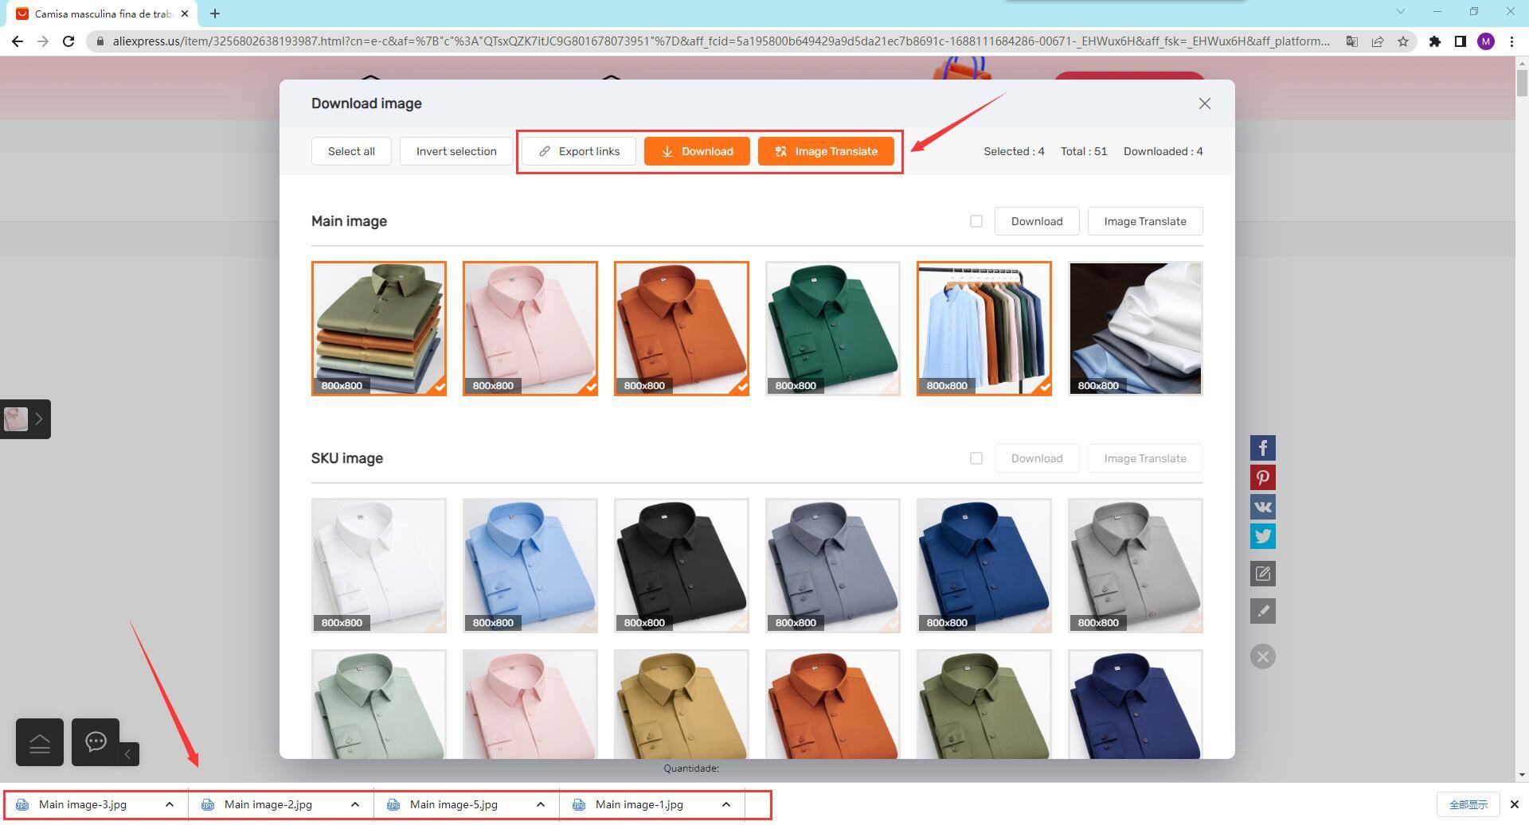This screenshot has height=825, width=1529.
Task: Click the menu hamburger floating button
Action: tap(40, 742)
